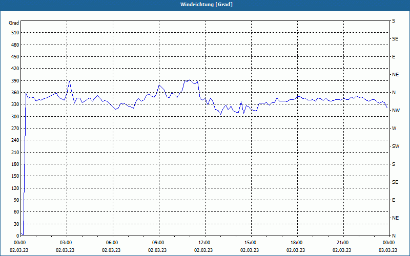Click the 03:00 time label
410x256 pixels.
[x=66, y=243]
